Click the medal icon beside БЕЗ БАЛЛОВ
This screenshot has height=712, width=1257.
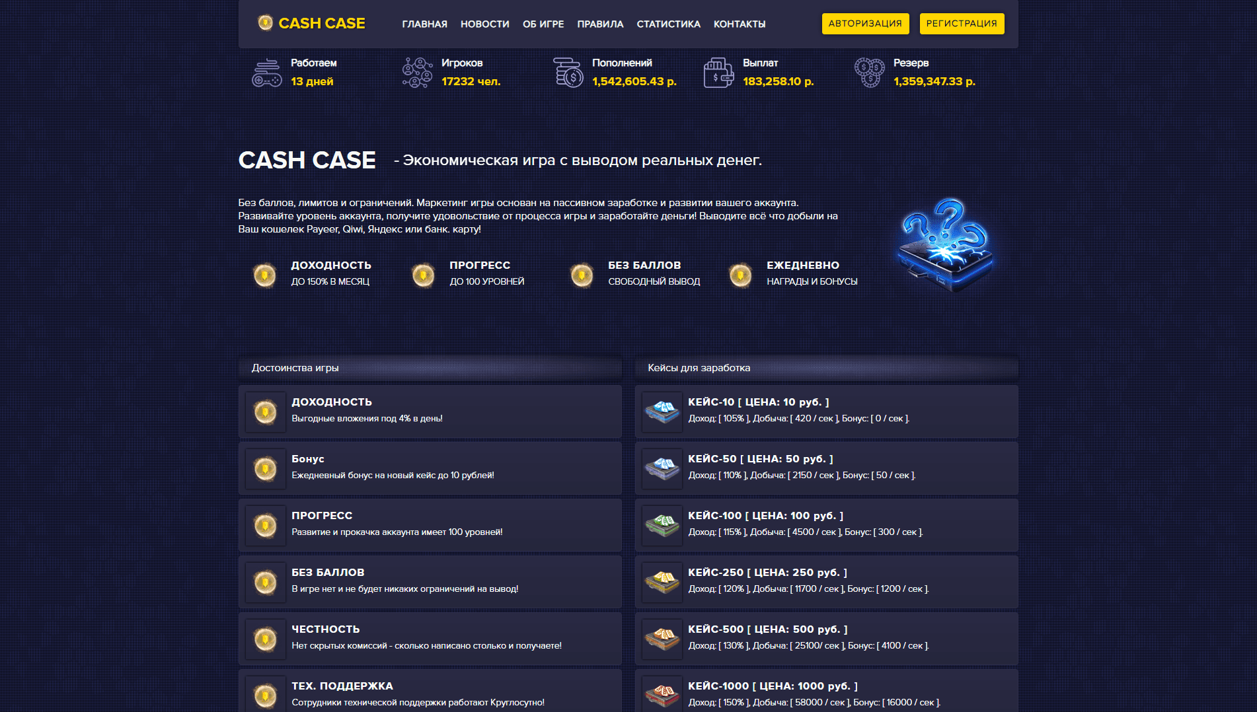[x=582, y=273]
